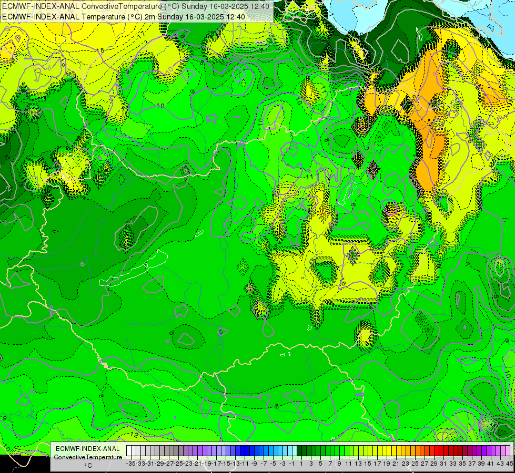This screenshot has height=473, width=515.
Task: Click the contour label 12 on the map
Action: [134, 435]
